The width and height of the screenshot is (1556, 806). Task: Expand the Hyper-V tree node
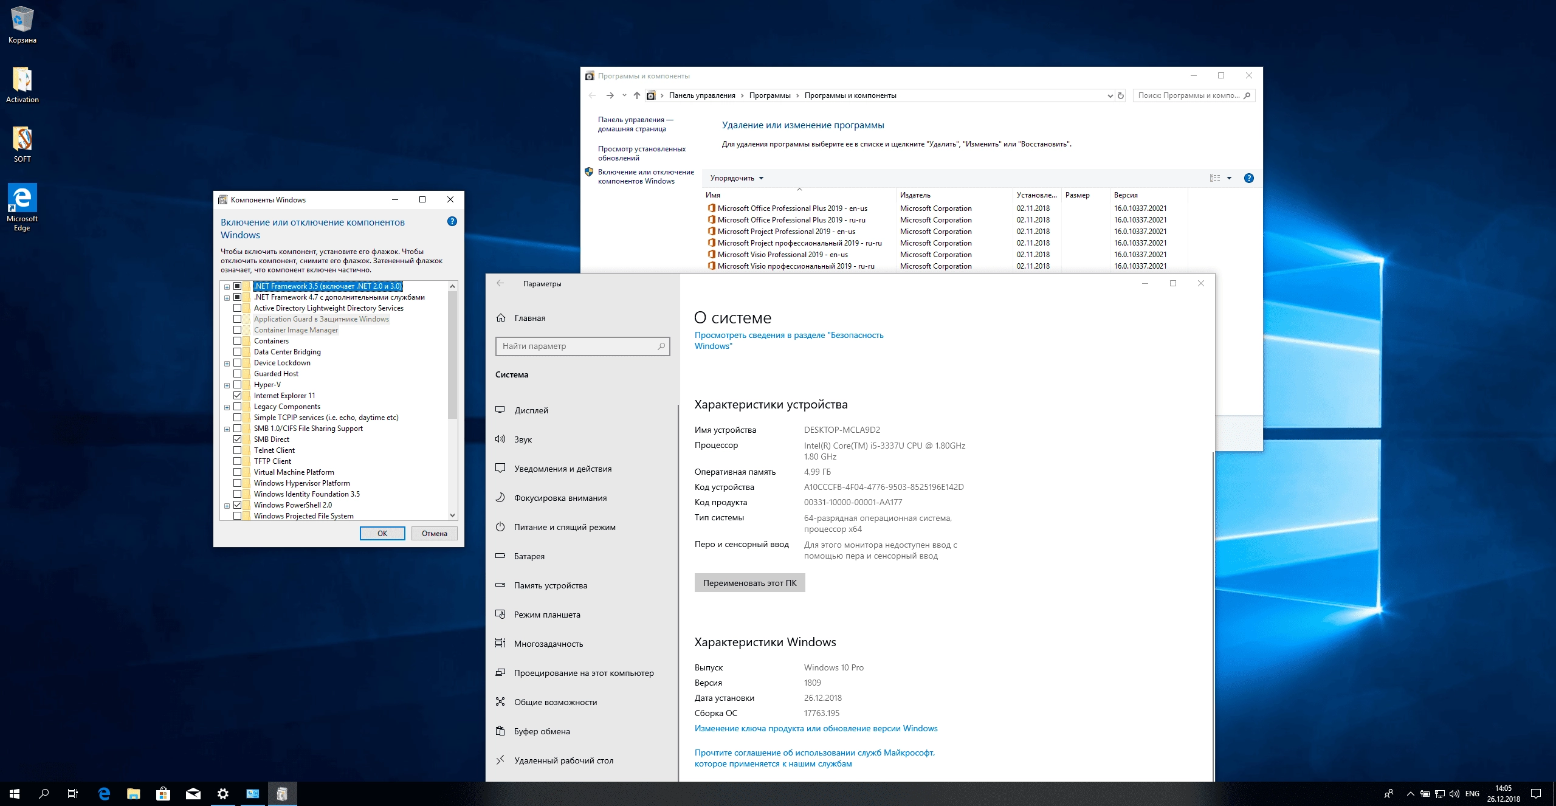click(227, 385)
